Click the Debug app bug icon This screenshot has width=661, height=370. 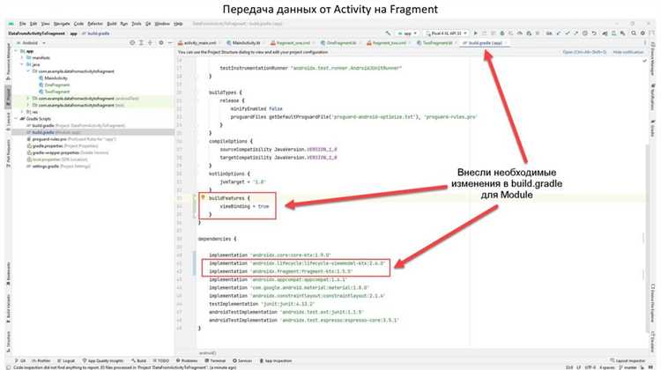tap(502, 33)
